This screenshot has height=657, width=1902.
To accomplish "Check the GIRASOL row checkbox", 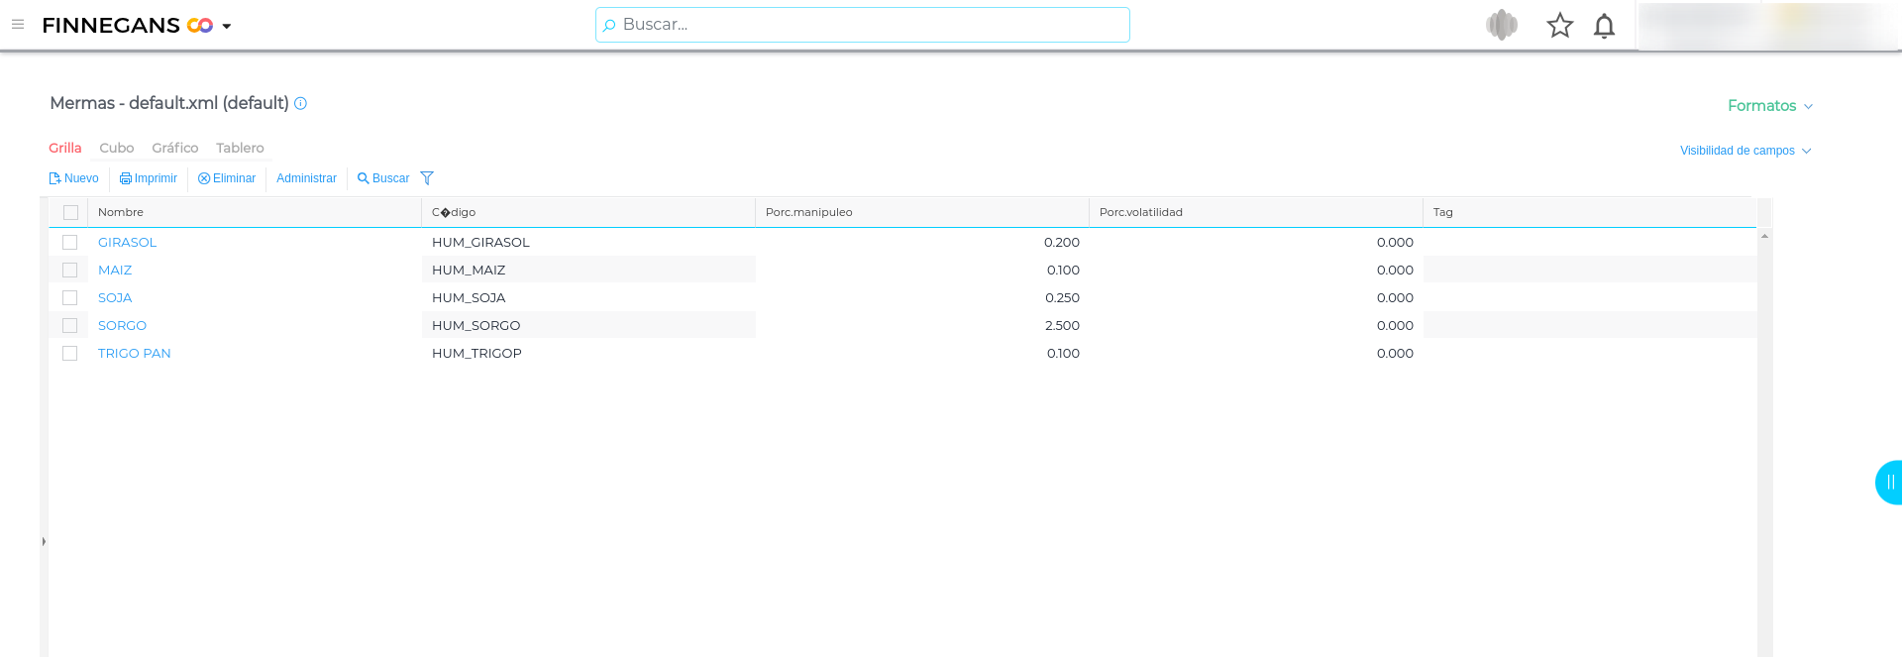I will point(70,242).
